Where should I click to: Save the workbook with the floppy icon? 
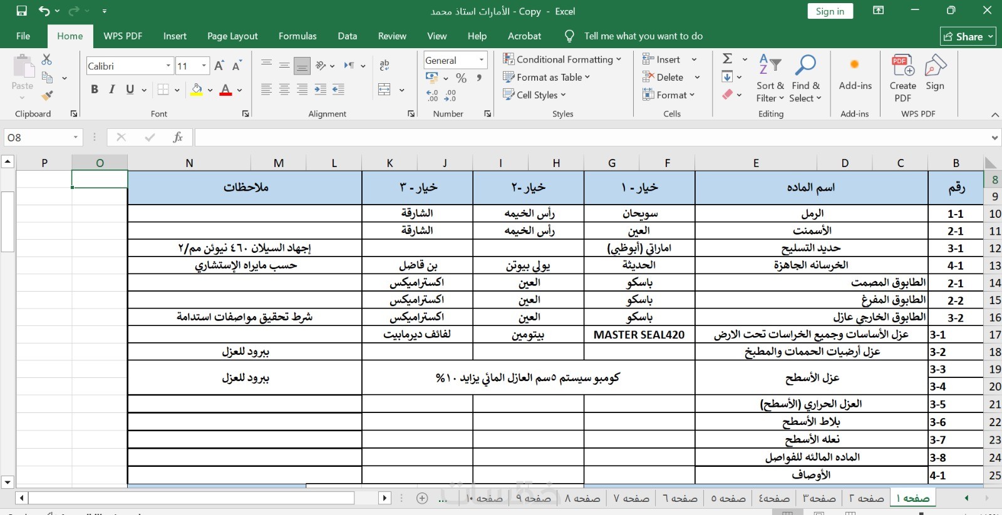click(22, 11)
